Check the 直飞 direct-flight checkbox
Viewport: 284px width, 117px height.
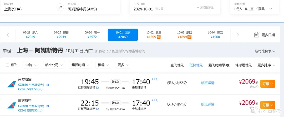[x=7, y=65]
